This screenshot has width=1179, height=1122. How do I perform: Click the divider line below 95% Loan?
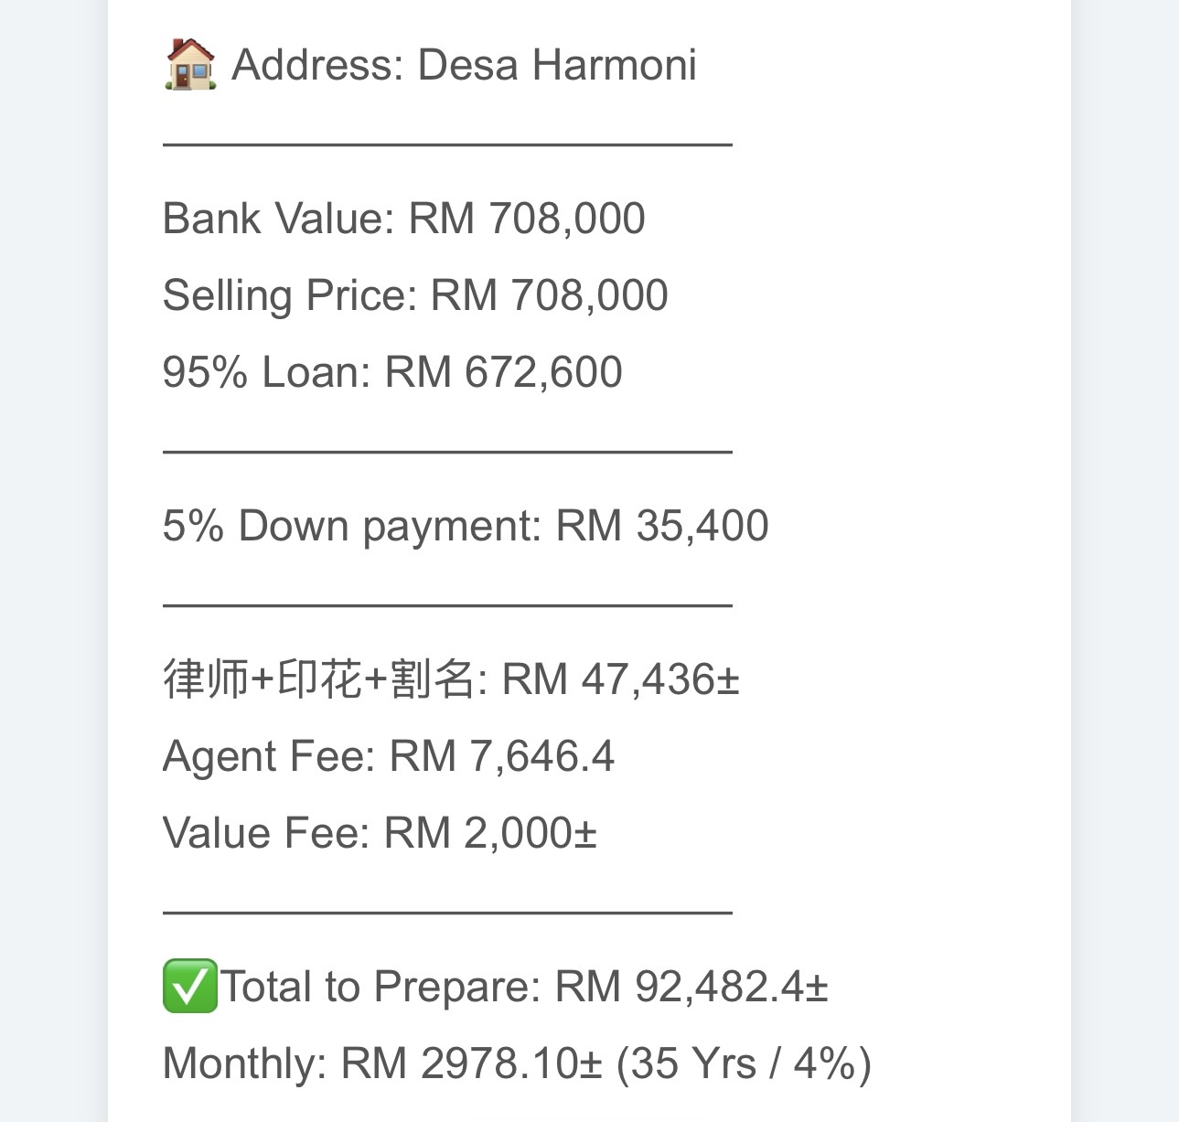pos(447,452)
